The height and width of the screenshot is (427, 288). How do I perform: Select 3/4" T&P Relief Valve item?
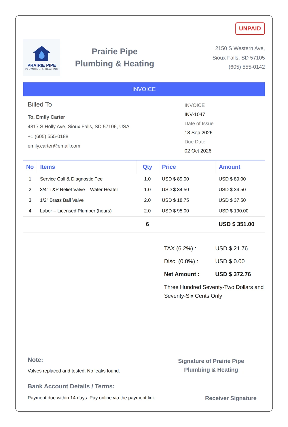pyautogui.click(x=79, y=190)
